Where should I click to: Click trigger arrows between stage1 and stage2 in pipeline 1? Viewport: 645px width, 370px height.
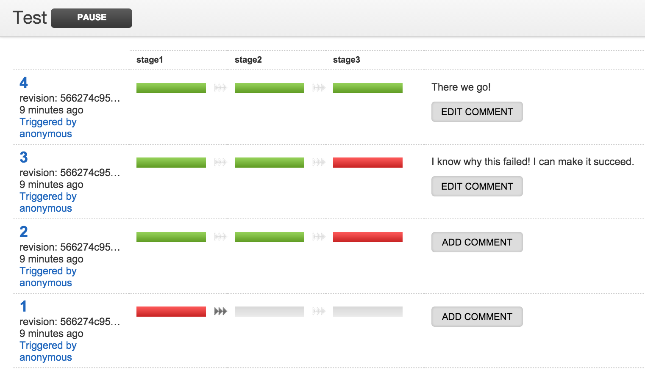(220, 312)
